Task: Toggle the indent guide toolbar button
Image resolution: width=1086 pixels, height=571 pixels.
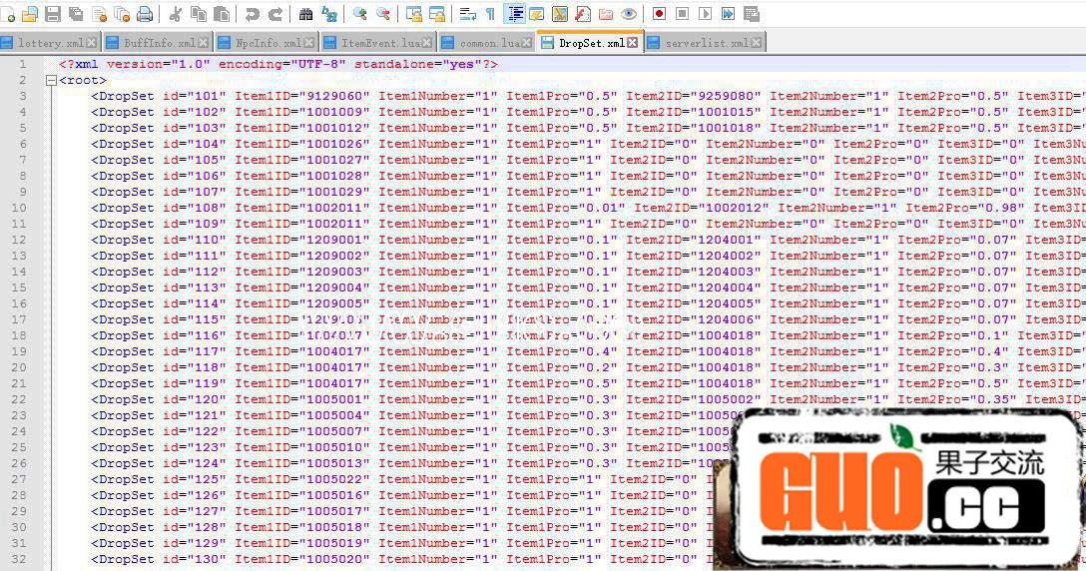Action: point(515,14)
